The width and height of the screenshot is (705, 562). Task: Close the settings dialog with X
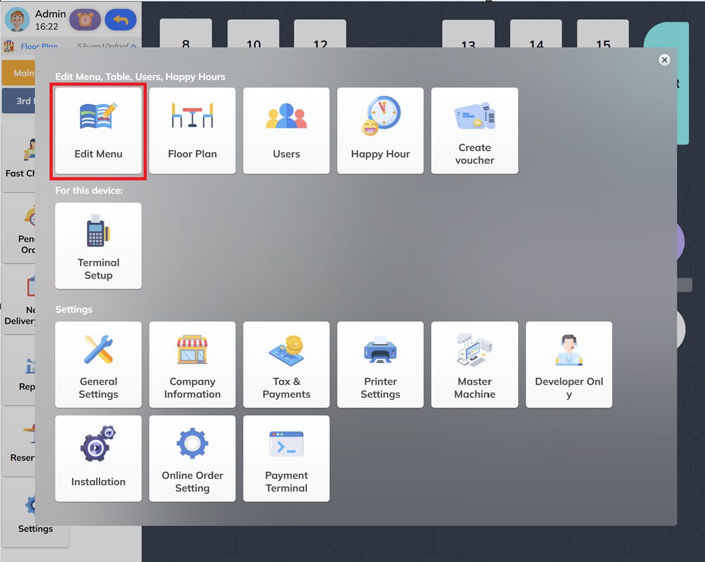pos(664,60)
